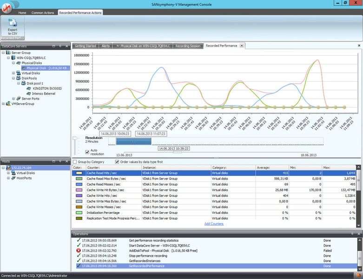Expand the VMServerGroup node
363x279 pixels.
coord(3,104)
